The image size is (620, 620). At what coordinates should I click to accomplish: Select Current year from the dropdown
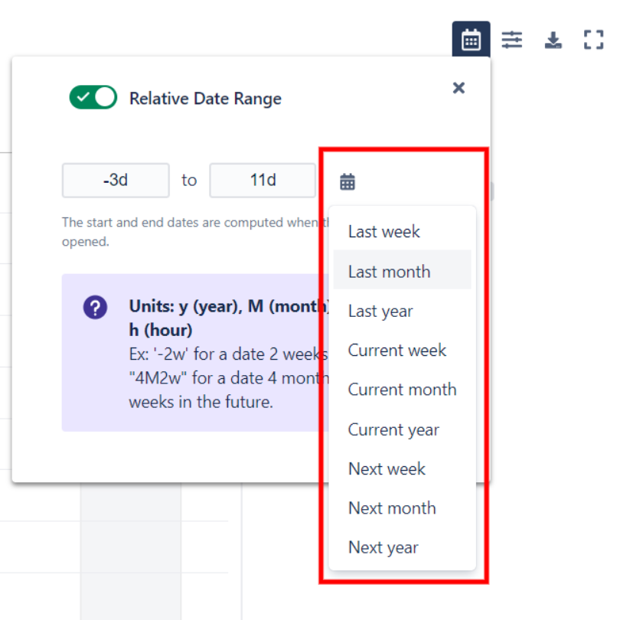393,429
